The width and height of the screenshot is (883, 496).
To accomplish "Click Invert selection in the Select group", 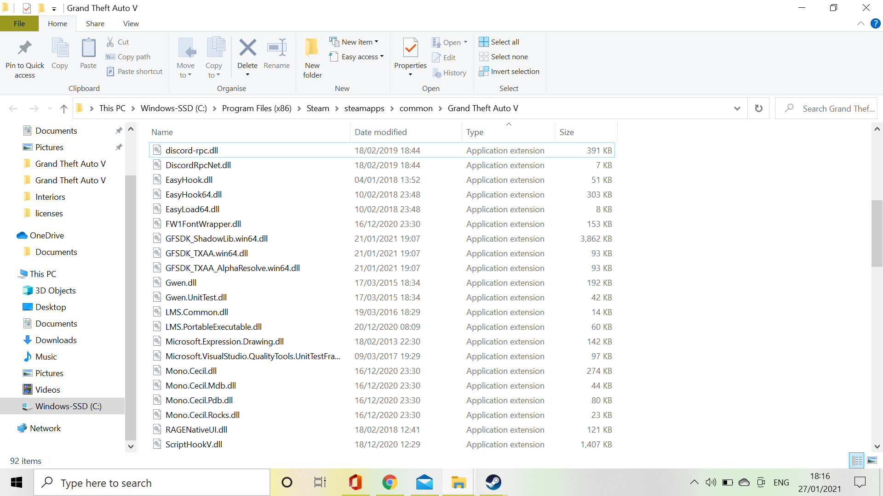I will (x=509, y=71).
